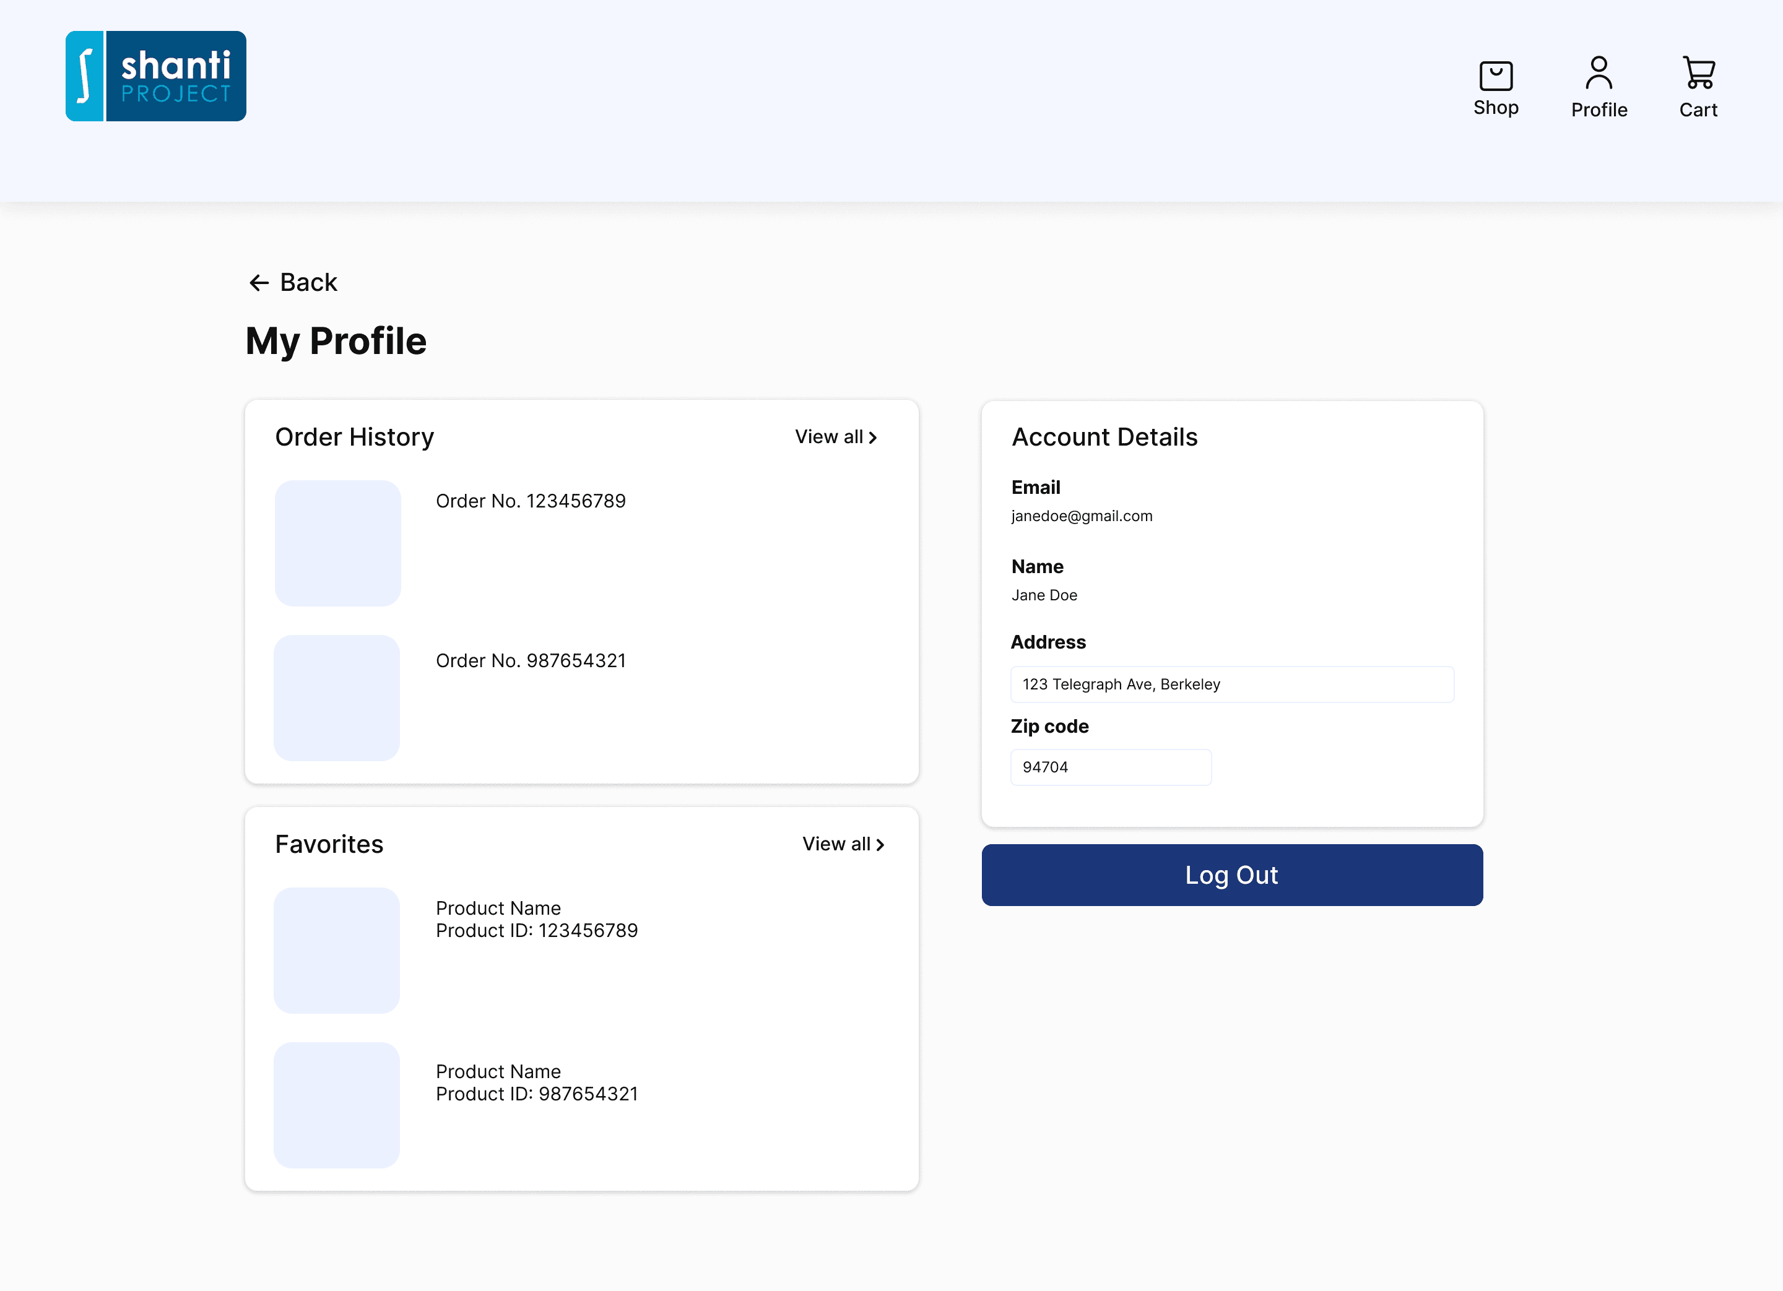
Task: Click the Shop bag icon
Action: 1495,76
